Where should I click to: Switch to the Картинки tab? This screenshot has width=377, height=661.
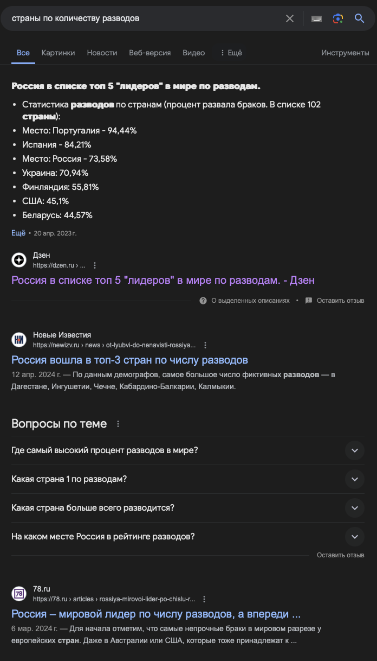pos(58,53)
